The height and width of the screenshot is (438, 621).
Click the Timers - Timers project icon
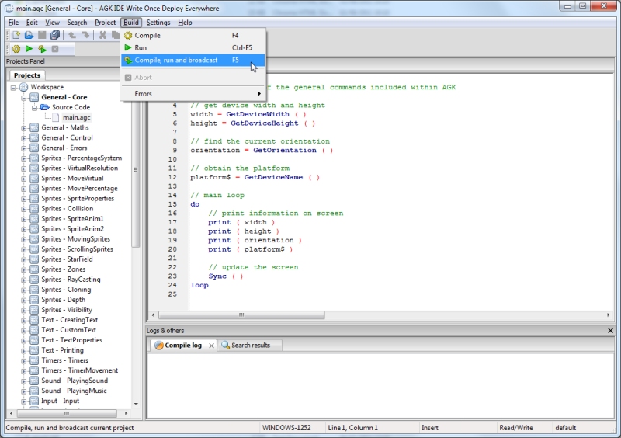pos(34,360)
